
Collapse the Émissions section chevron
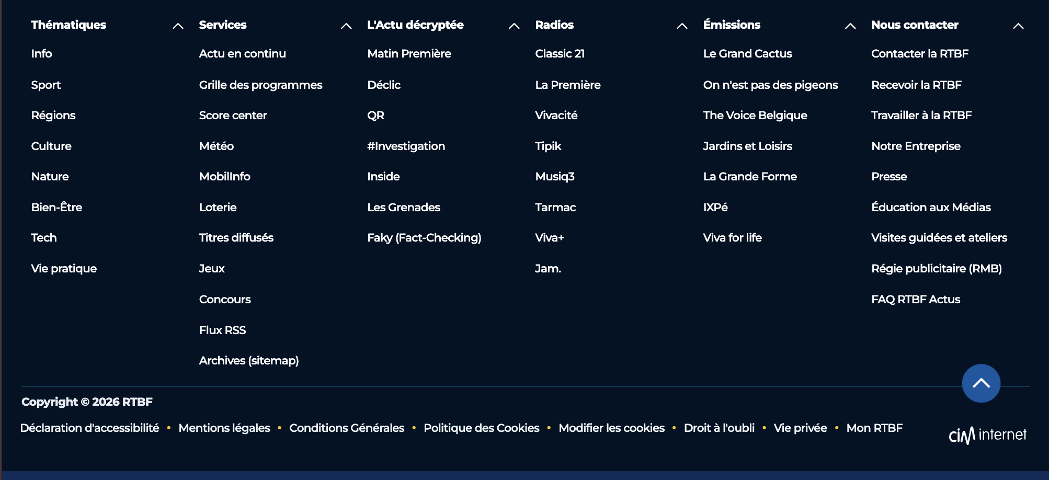(x=850, y=26)
